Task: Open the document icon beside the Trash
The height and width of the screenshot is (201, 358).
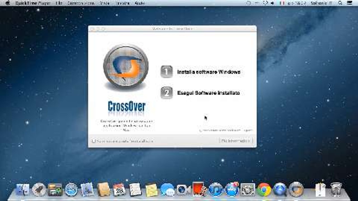Action: [320, 190]
